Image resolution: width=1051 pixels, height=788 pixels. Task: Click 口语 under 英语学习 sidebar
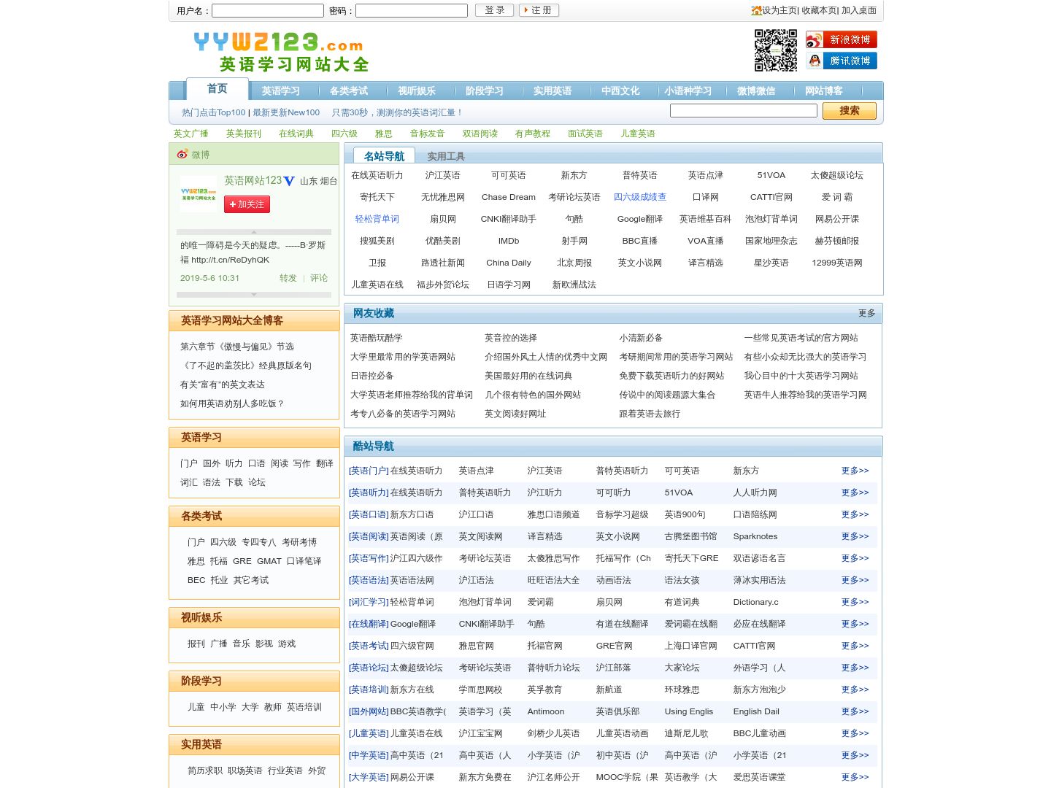click(x=257, y=463)
